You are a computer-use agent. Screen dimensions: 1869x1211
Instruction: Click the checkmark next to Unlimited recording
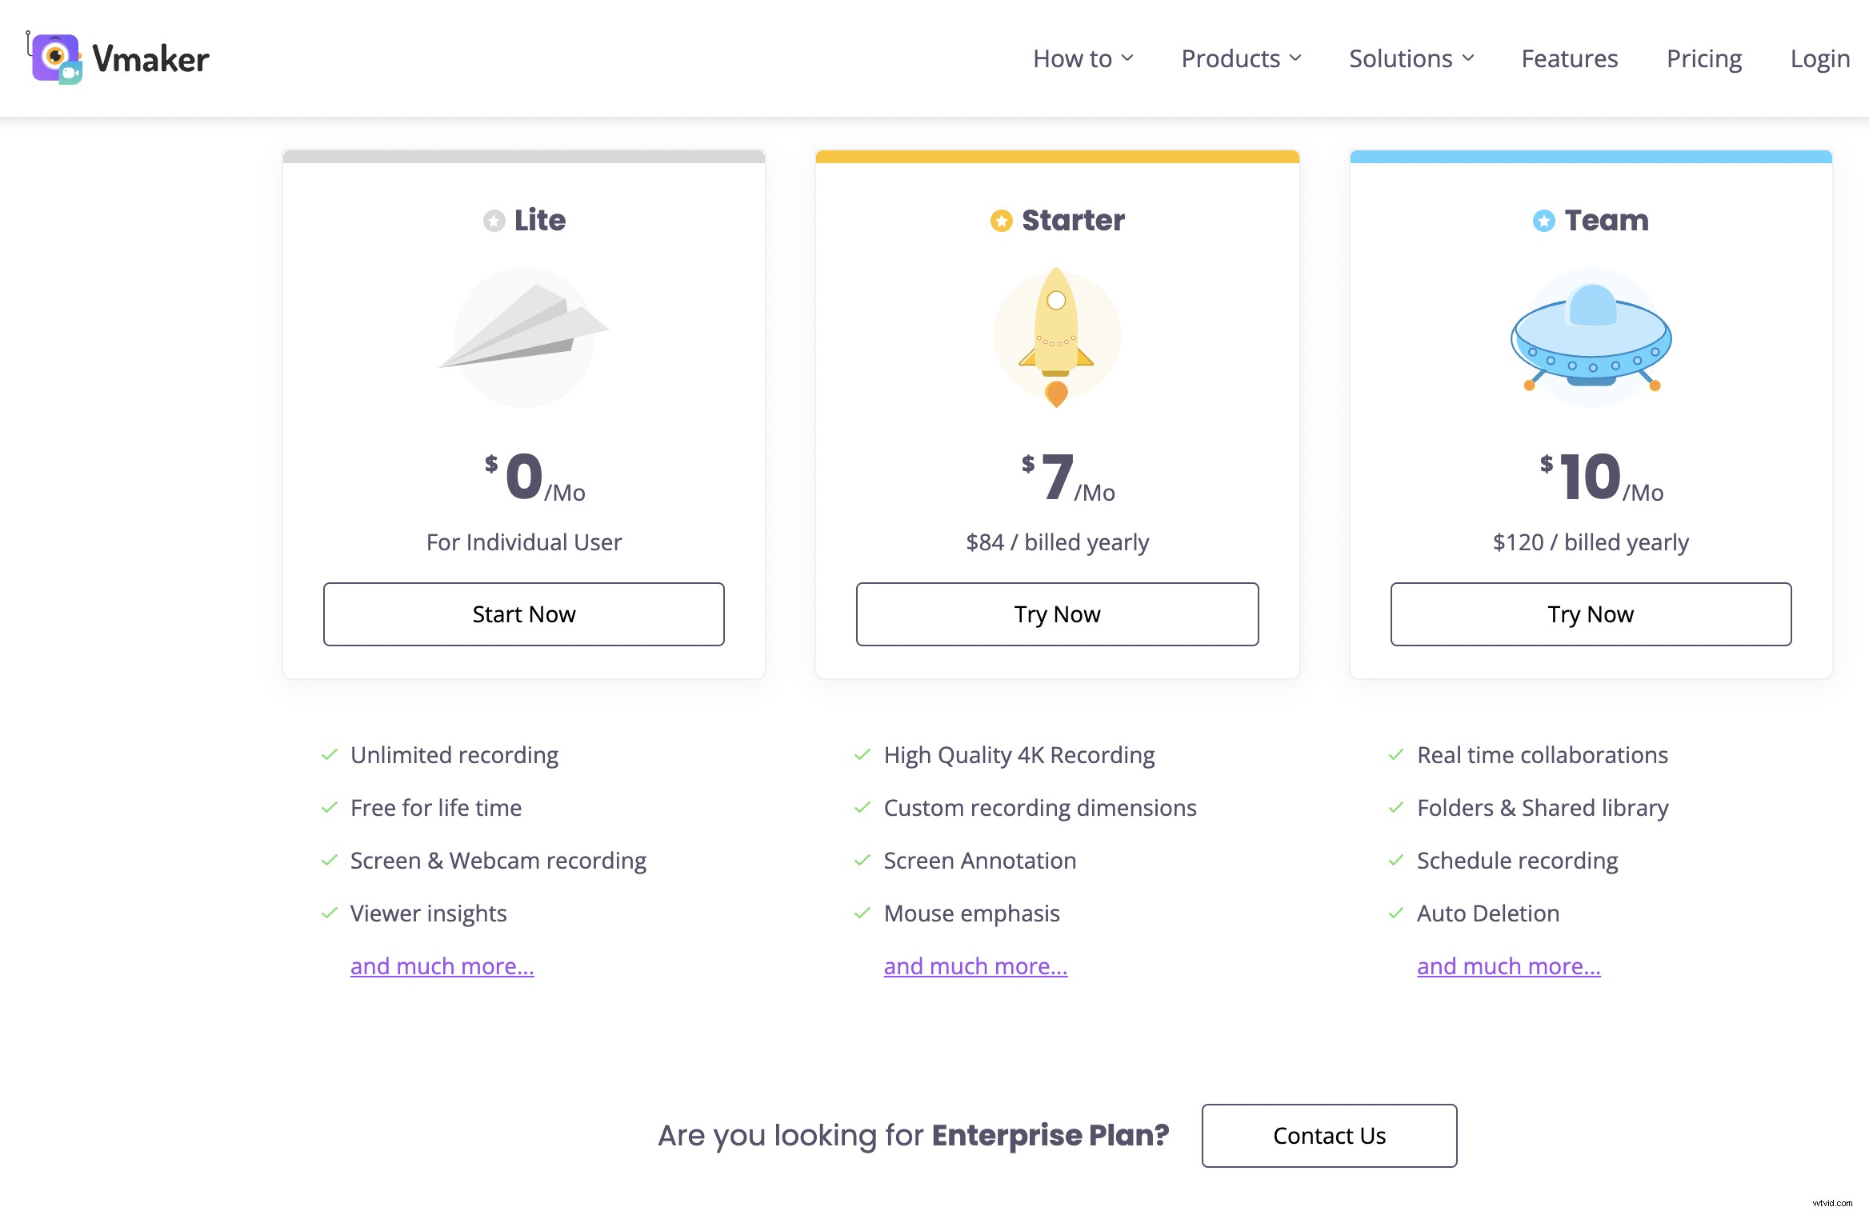(x=329, y=755)
